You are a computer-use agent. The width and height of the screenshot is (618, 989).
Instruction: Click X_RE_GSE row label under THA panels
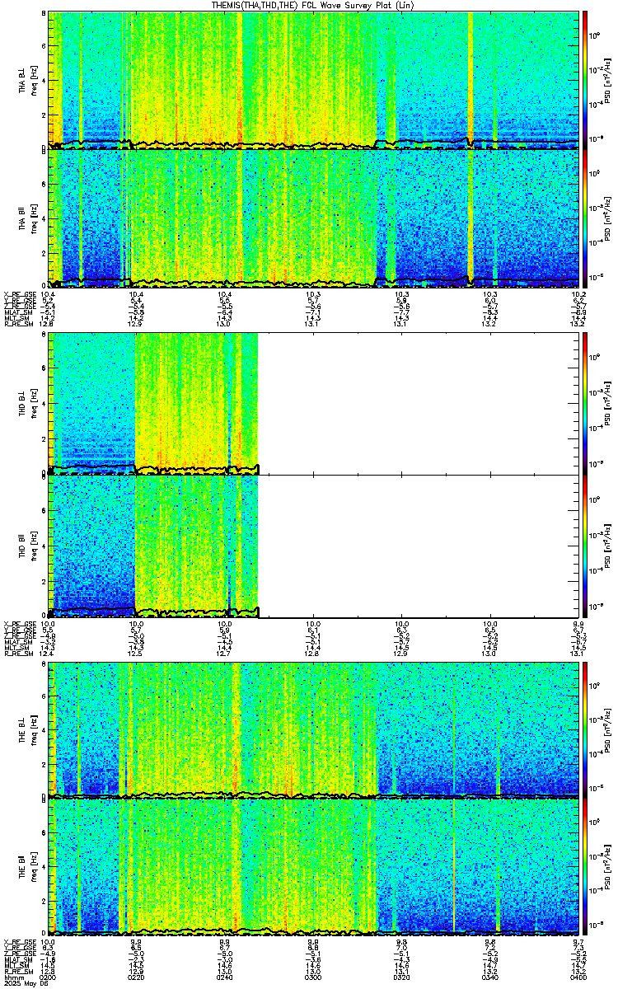19,294
